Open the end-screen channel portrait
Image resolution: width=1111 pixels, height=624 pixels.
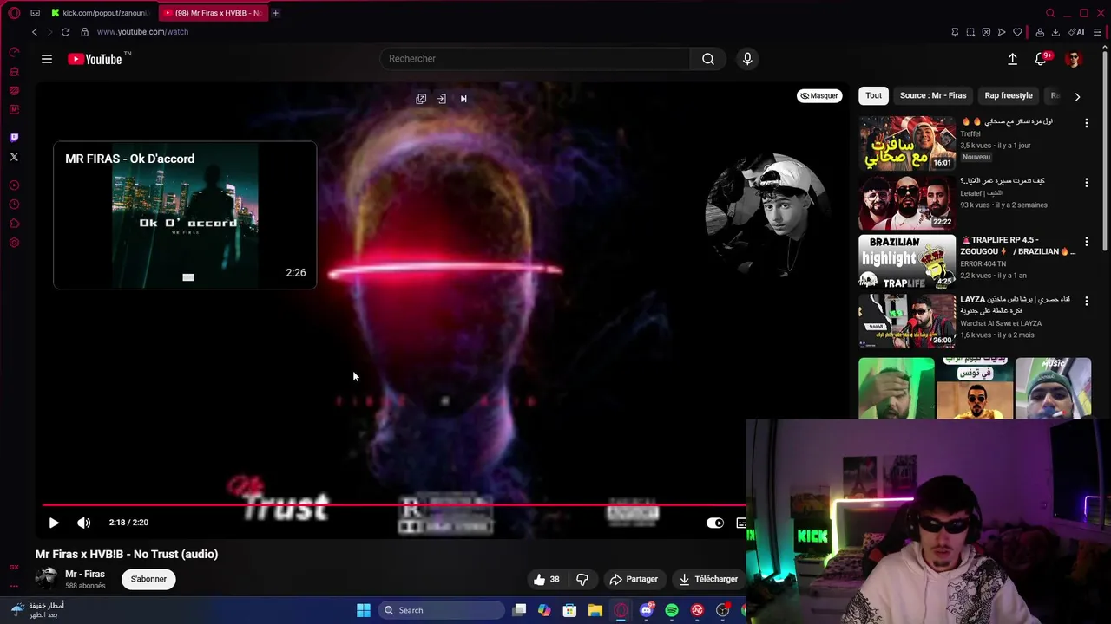(x=767, y=216)
